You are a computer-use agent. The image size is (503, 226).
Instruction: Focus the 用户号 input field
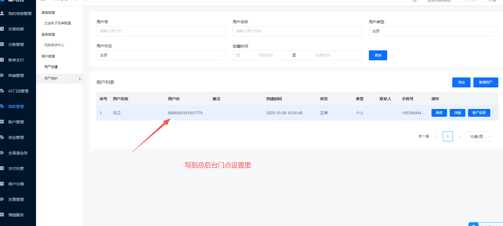161,31
